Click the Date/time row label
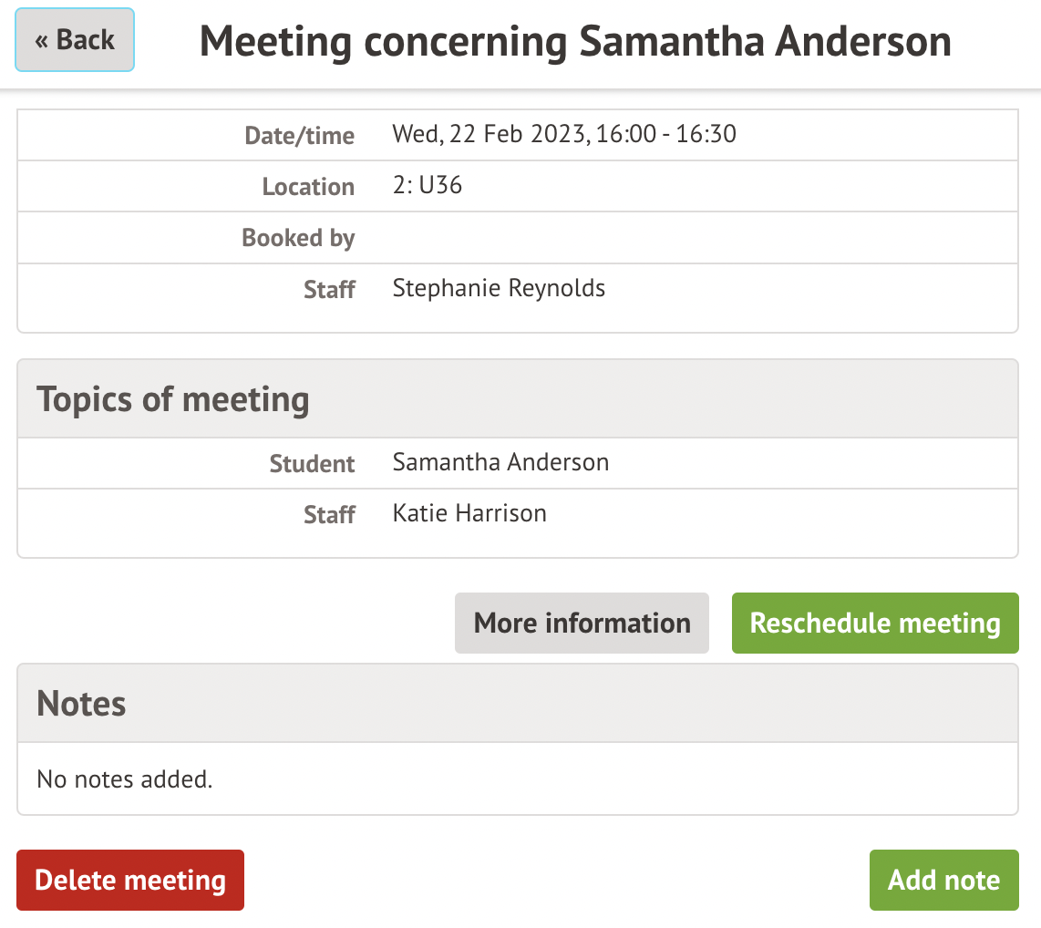 click(x=299, y=136)
